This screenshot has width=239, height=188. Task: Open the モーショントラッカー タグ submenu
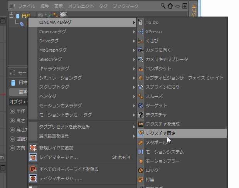(82, 115)
